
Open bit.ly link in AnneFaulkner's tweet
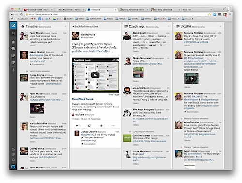[191, 134]
